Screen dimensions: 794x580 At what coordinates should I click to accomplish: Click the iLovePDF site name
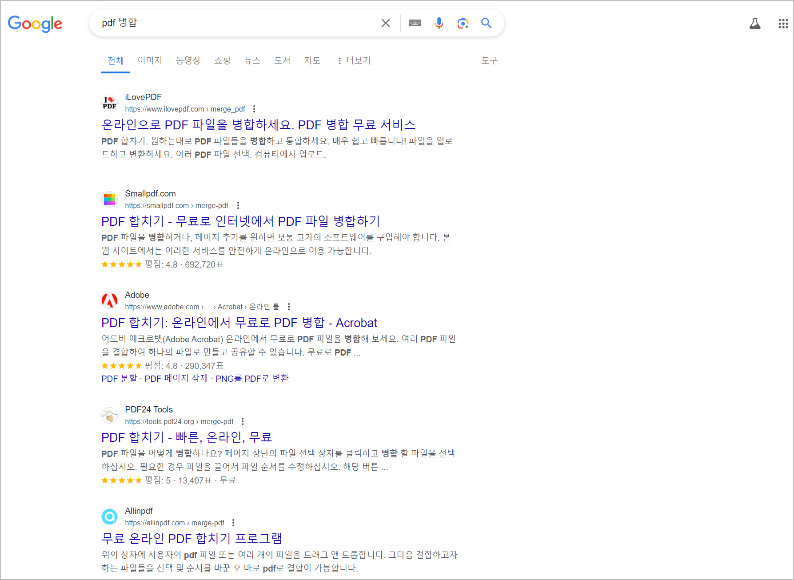[x=143, y=97]
